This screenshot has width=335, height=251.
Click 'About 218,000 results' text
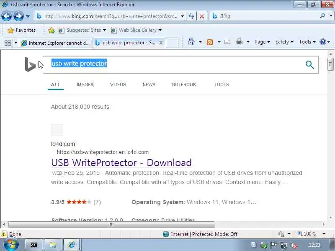(x=80, y=107)
